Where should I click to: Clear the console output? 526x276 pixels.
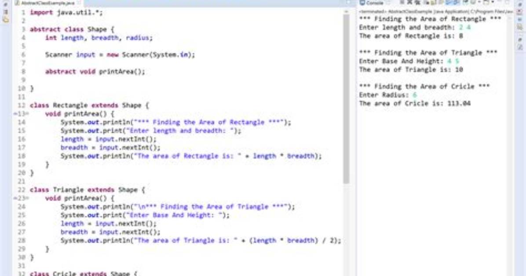[427, 3]
